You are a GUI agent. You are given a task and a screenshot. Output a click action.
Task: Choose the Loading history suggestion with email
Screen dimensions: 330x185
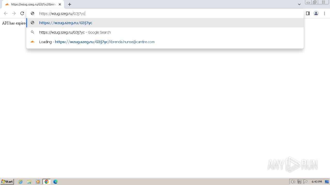(165, 42)
